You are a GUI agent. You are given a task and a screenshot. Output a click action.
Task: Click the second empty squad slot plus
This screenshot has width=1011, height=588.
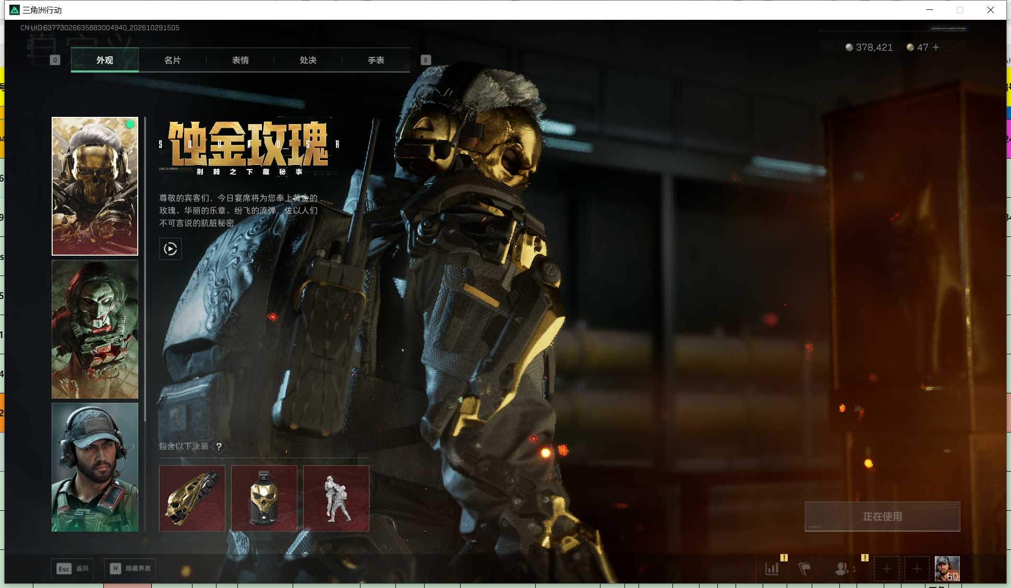[917, 569]
